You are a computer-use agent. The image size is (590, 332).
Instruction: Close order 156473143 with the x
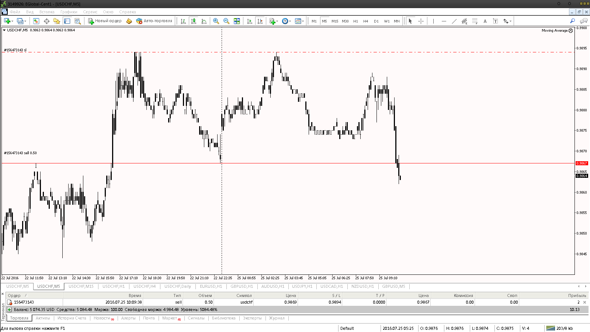point(584,302)
